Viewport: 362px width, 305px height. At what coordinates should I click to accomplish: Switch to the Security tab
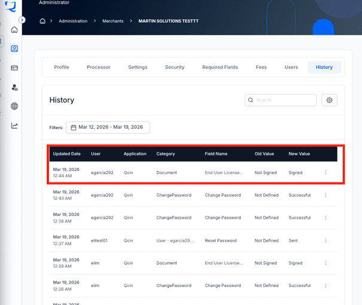coord(175,67)
